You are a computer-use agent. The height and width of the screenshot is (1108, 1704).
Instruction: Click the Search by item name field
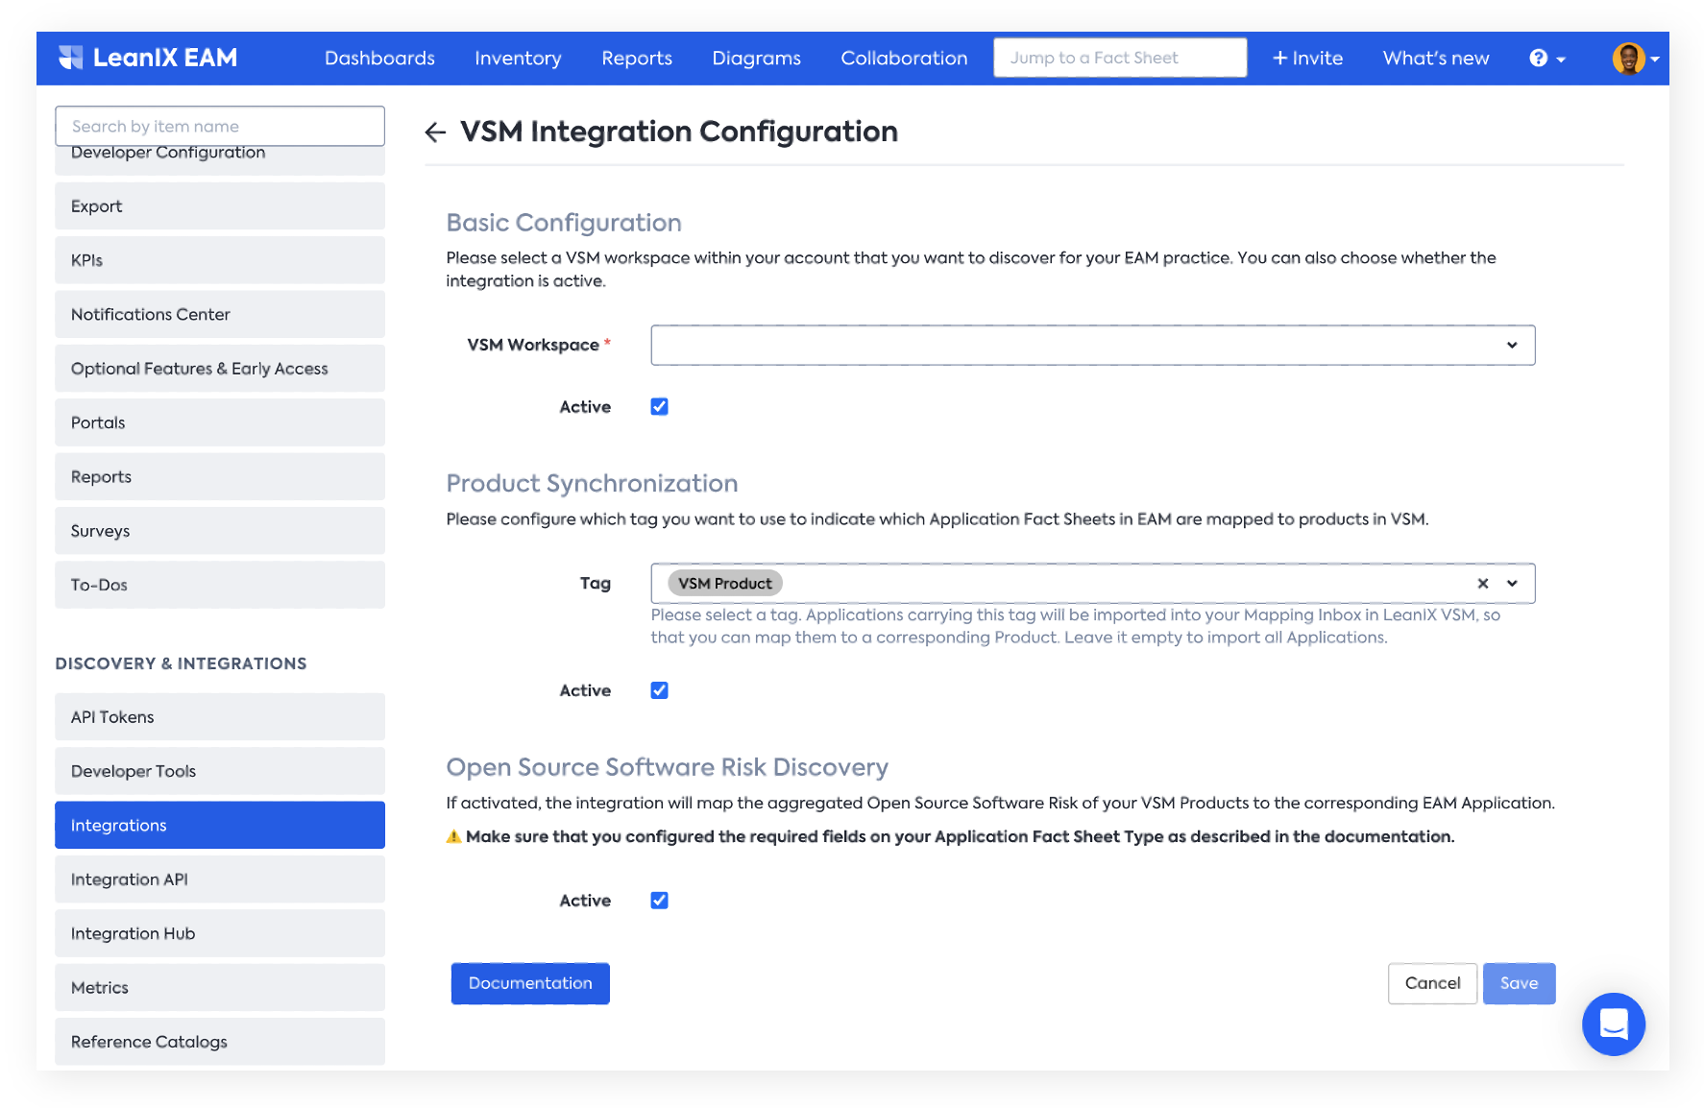coord(220,126)
